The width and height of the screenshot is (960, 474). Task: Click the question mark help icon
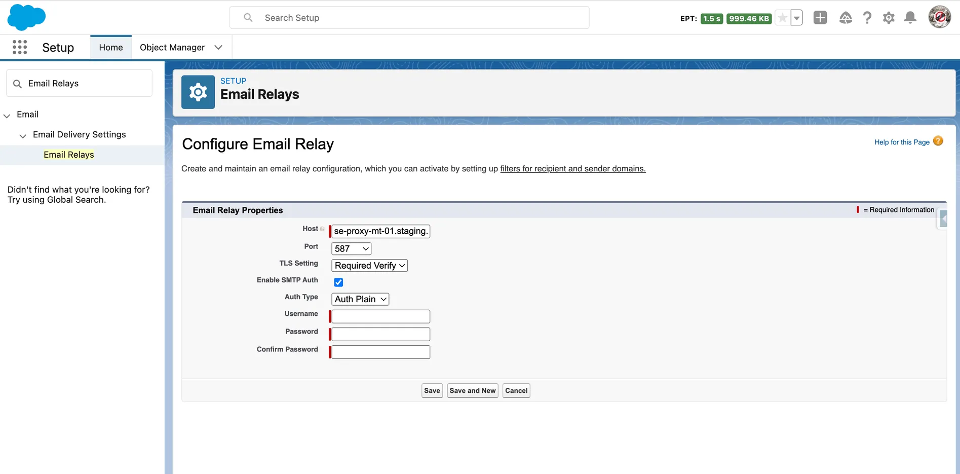[x=867, y=17]
